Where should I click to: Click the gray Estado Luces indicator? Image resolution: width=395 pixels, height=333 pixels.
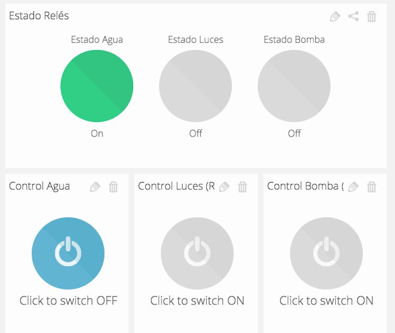click(195, 86)
